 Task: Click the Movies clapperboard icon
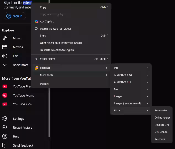5,47
